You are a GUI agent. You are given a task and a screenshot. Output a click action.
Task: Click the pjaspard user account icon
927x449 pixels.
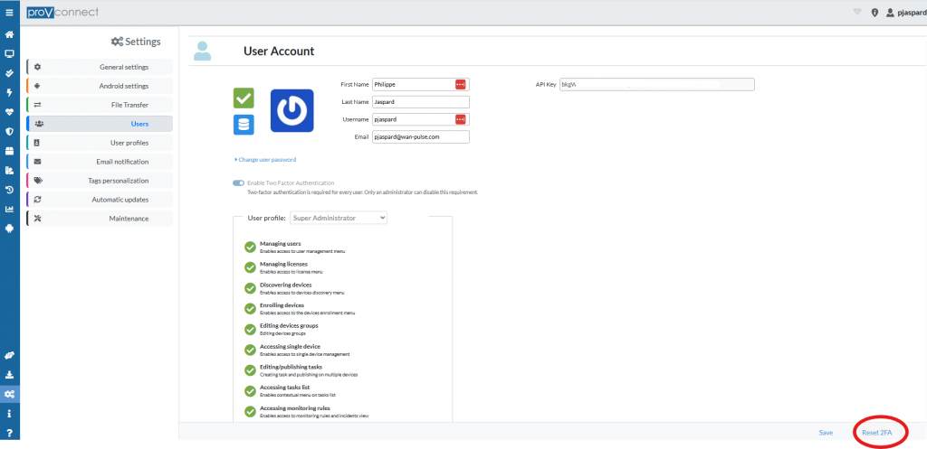891,13
